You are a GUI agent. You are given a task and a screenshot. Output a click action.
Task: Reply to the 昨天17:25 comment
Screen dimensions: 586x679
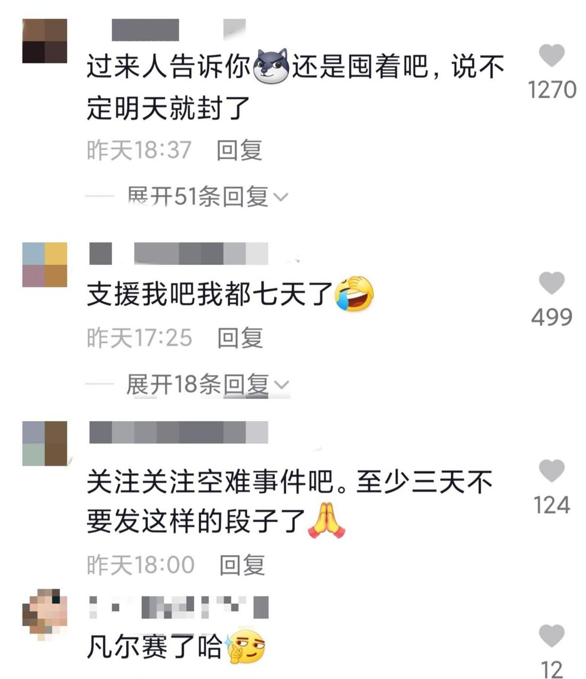point(240,338)
